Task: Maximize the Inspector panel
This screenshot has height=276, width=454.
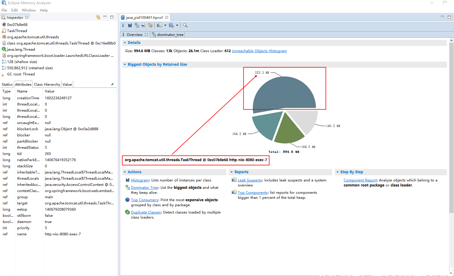Action: coord(112,17)
